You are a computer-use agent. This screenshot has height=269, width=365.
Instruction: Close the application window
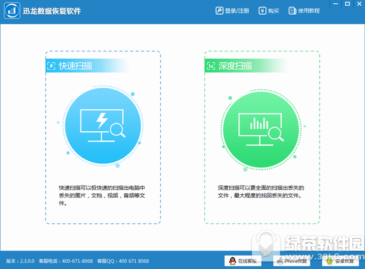pyautogui.click(x=359, y=4)
